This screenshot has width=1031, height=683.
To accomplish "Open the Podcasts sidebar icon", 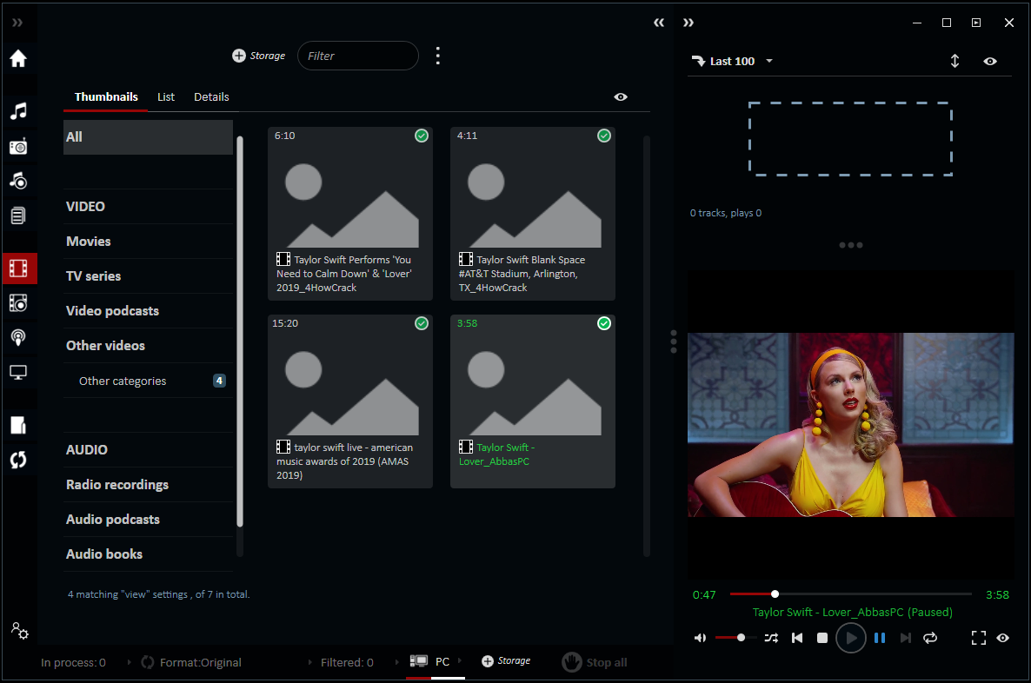I will [18, 338].
